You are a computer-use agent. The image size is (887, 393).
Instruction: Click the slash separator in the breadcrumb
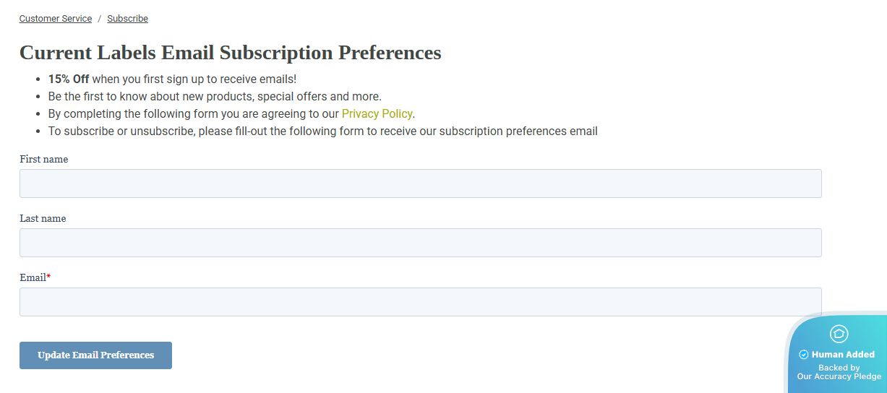[100, 19]
